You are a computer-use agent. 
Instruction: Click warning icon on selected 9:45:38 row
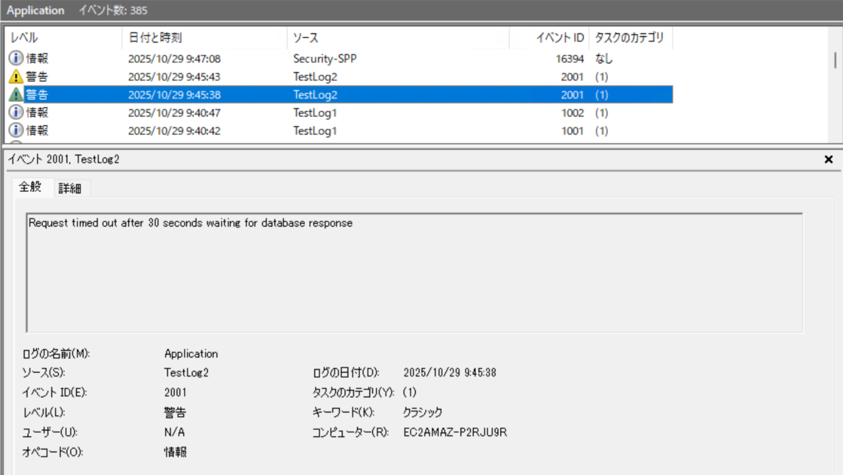(x=16, y=94)
